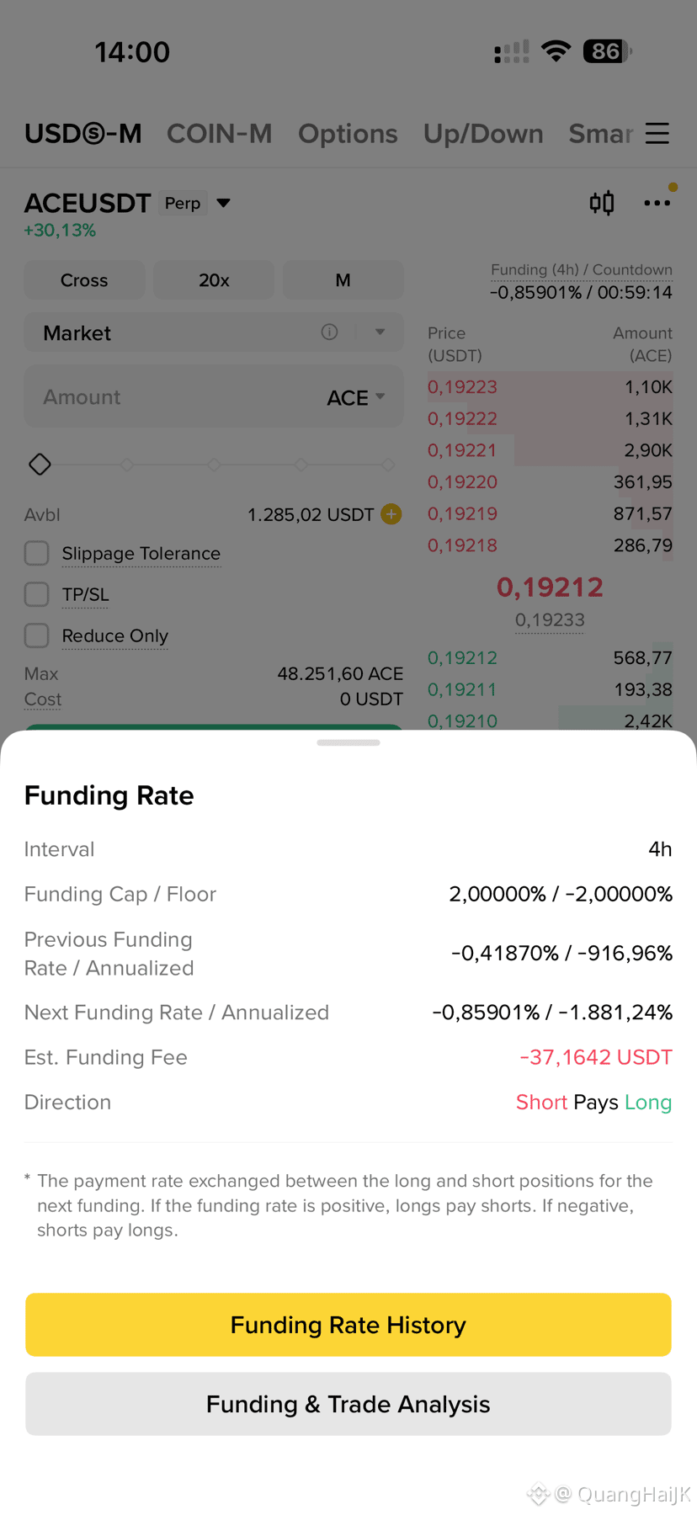697x1515 pixels.
Task: Switch to the Options tab
Action: [x=348, y=134]
